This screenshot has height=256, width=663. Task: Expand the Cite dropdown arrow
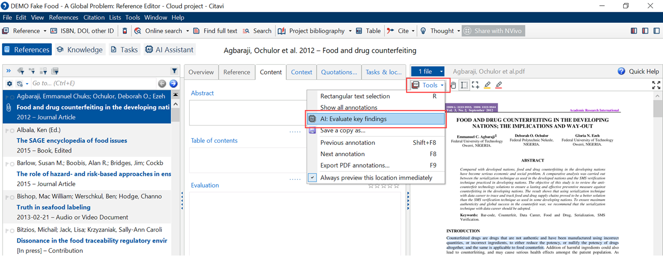click(x=413, y=31)
